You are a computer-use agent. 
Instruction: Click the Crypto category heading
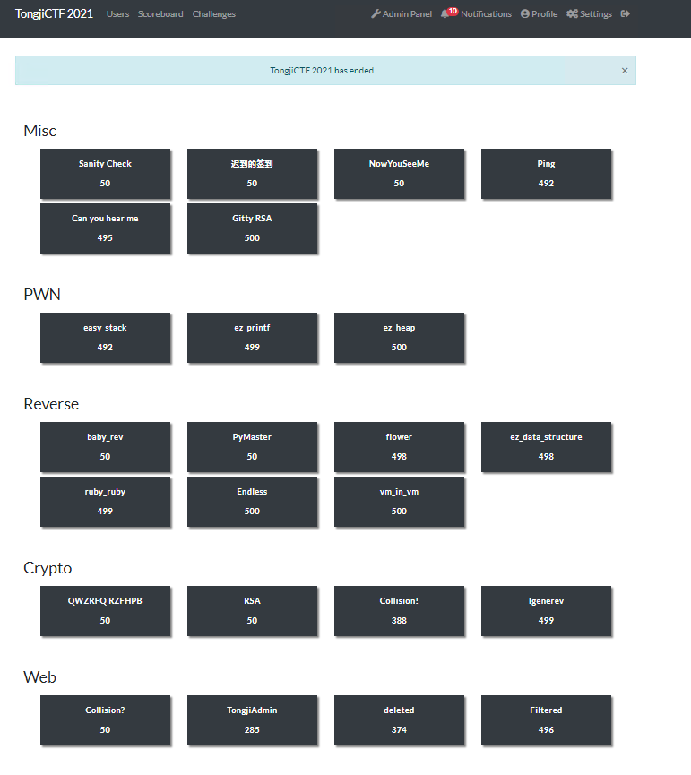(x=48, y=567)
